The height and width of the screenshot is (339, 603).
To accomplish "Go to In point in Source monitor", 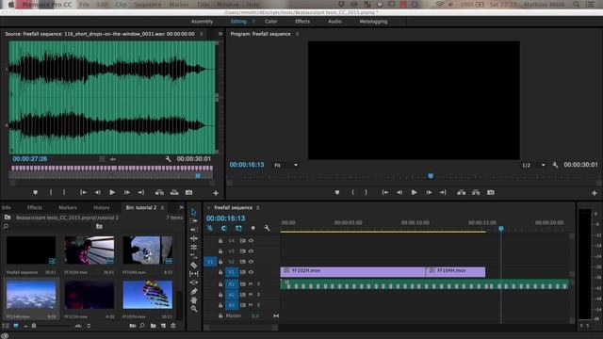I will coord(83,192).
